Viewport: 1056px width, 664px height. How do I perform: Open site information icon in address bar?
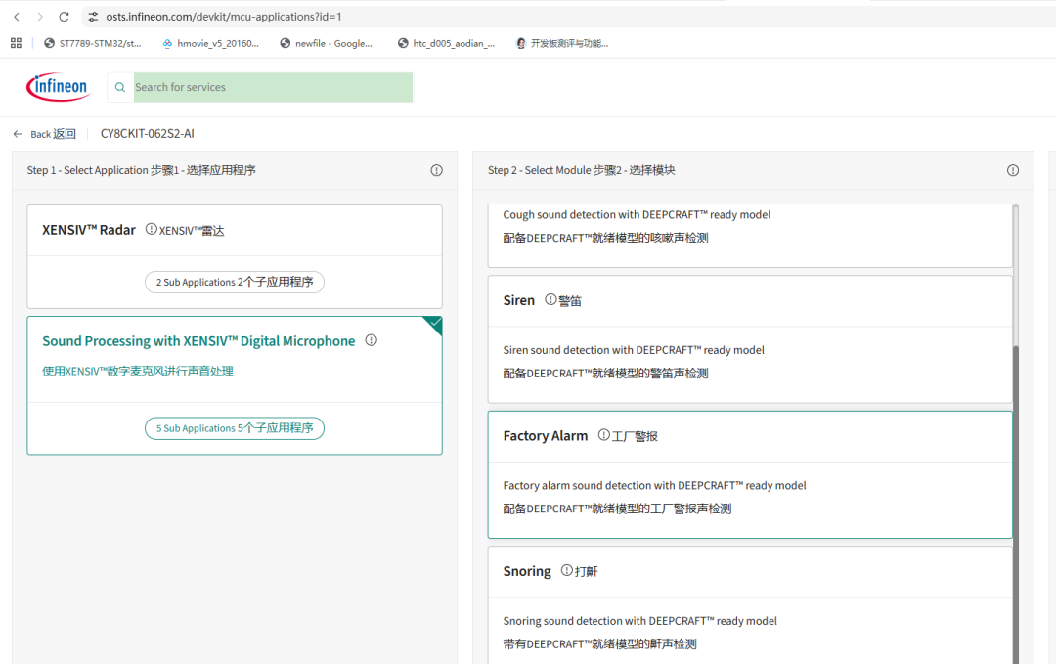tap(93, 17)
